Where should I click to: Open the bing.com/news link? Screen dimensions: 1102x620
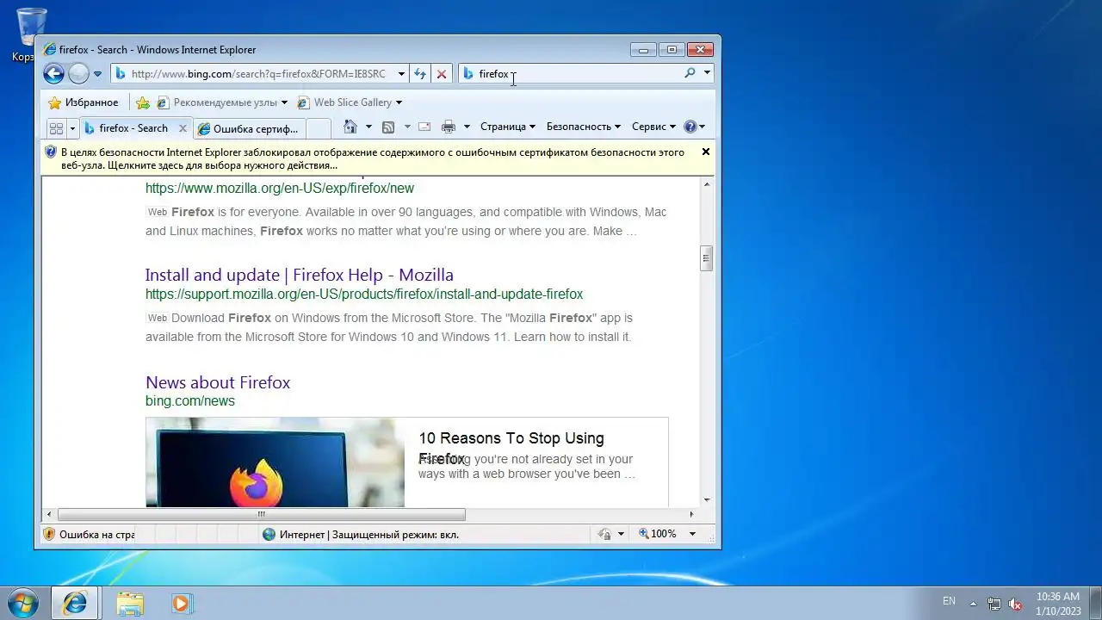click(190, 401)
